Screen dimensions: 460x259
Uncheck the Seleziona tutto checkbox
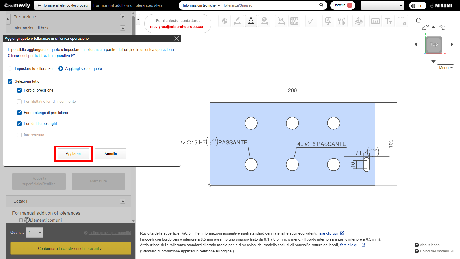coord(10,81)
